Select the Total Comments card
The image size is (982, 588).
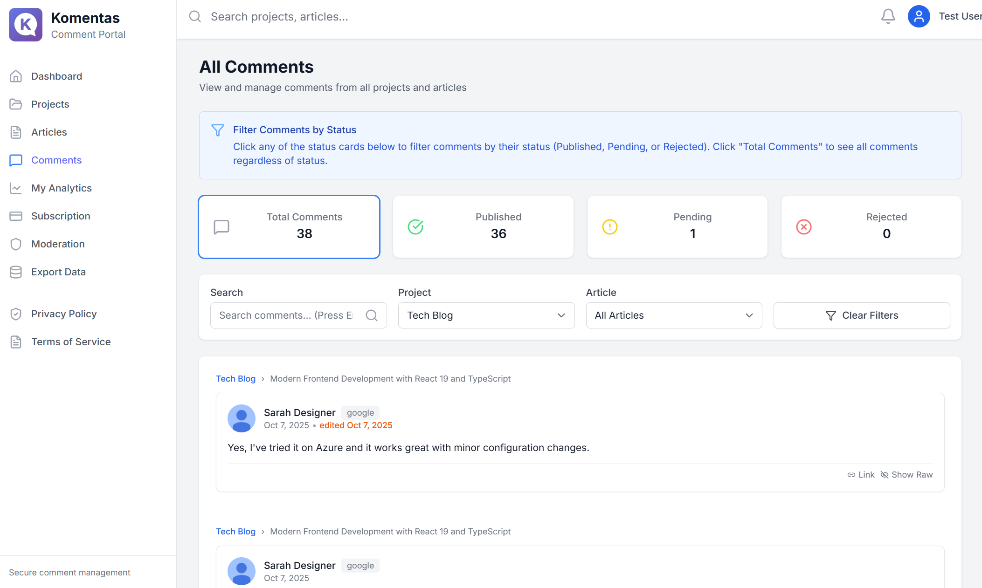point(289,227)
